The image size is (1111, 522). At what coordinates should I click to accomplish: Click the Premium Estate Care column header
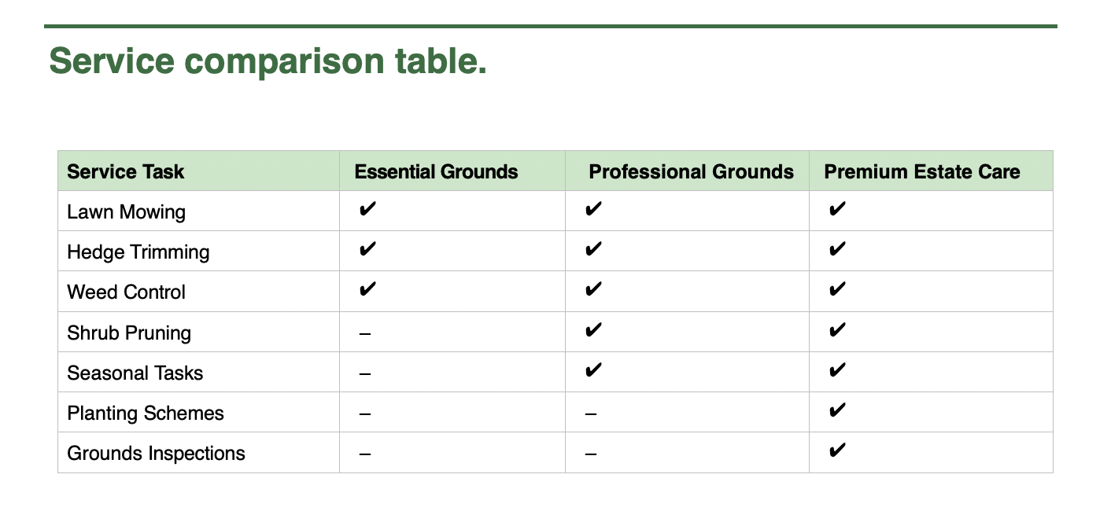[x=921, y=171]
